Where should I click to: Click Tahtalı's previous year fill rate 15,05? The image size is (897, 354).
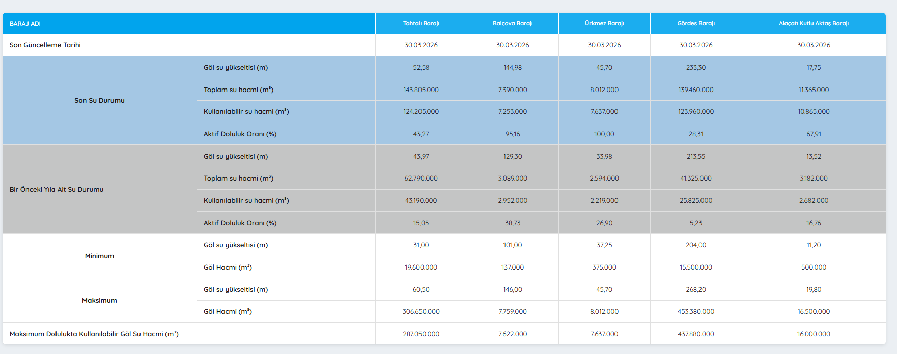tap(421, 223)
